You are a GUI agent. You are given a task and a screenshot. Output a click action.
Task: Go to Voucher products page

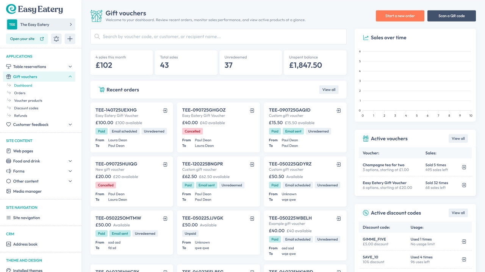[28, 100]
